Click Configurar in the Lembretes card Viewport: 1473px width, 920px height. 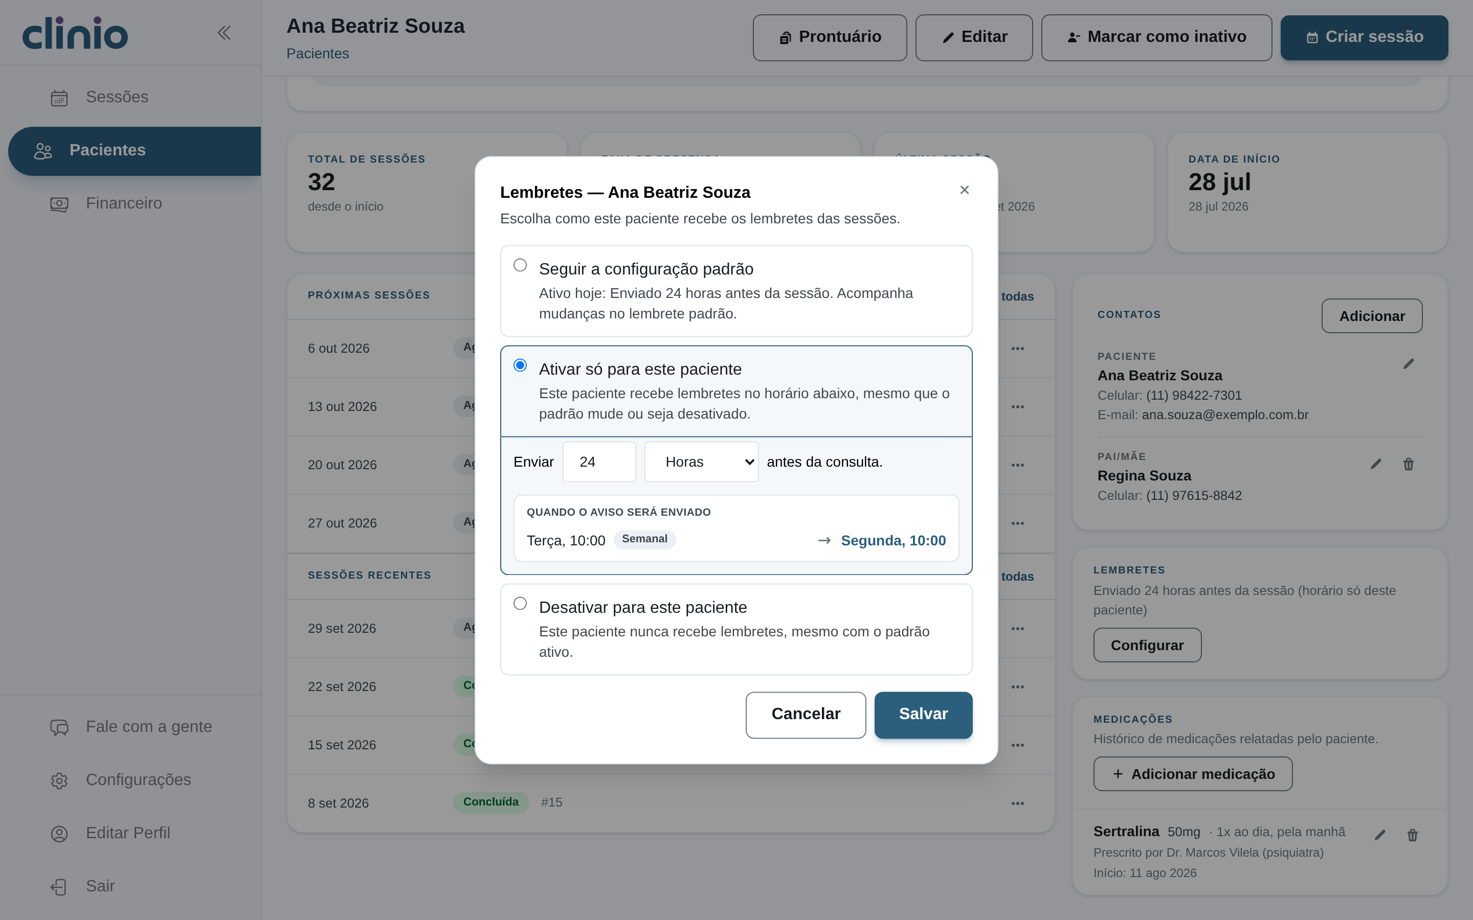[1147, 645]
